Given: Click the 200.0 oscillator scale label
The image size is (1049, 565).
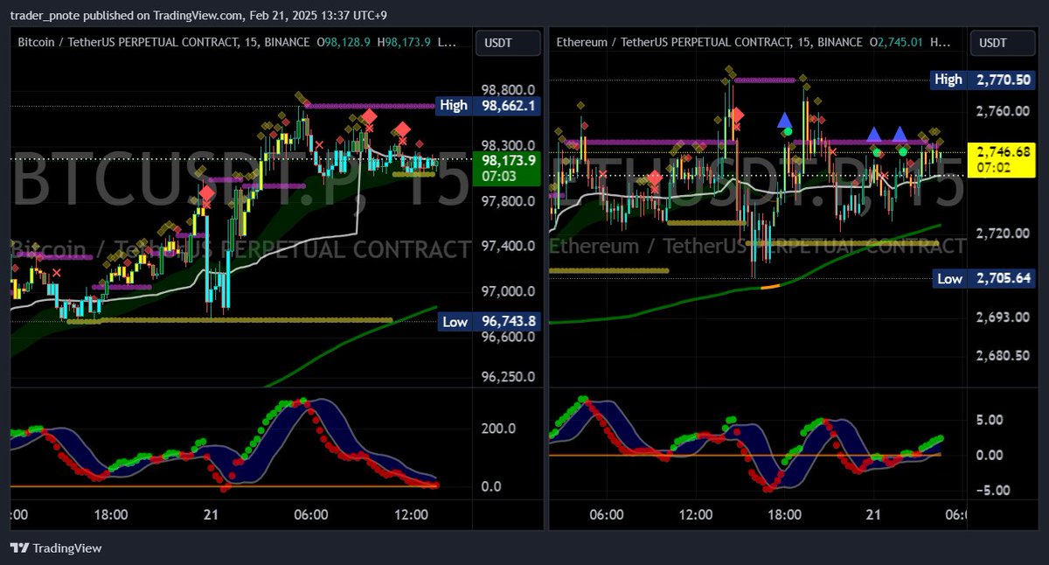Looking at the screenshot, I should pos(497,429).
